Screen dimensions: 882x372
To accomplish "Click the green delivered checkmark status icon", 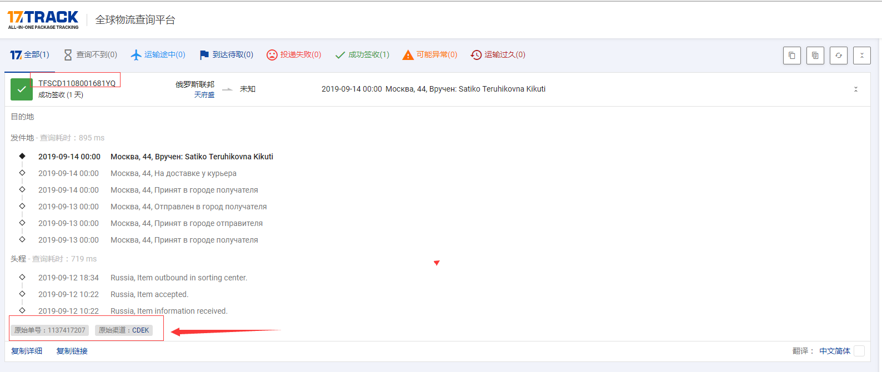I will coord(22,89).
